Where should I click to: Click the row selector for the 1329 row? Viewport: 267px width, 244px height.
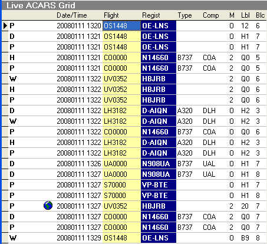pyautogui.click(x=5, y=238)
